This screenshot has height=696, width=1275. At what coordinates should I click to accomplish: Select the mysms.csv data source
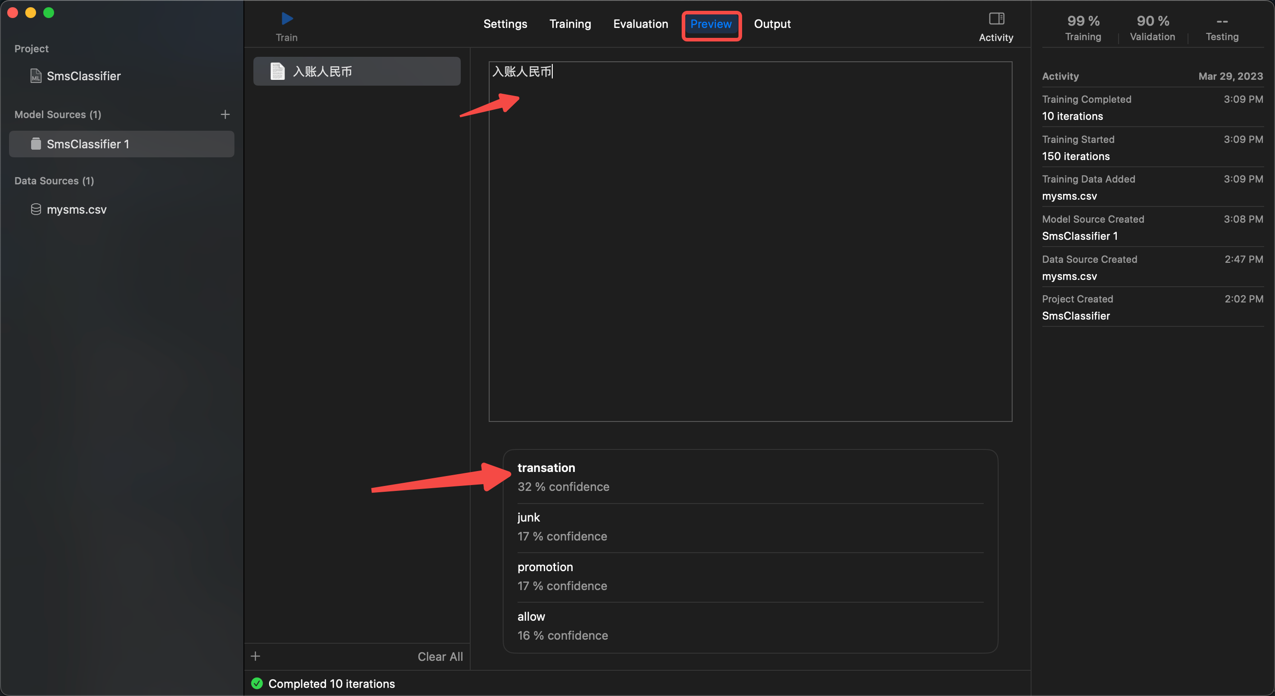point(77,210)
